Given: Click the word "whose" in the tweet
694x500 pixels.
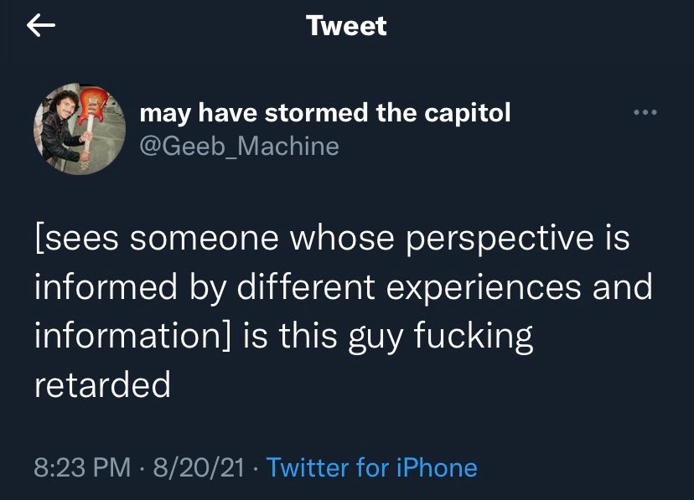Looking at the screenshot, I should pyautogui.click(x=342, y=240).
